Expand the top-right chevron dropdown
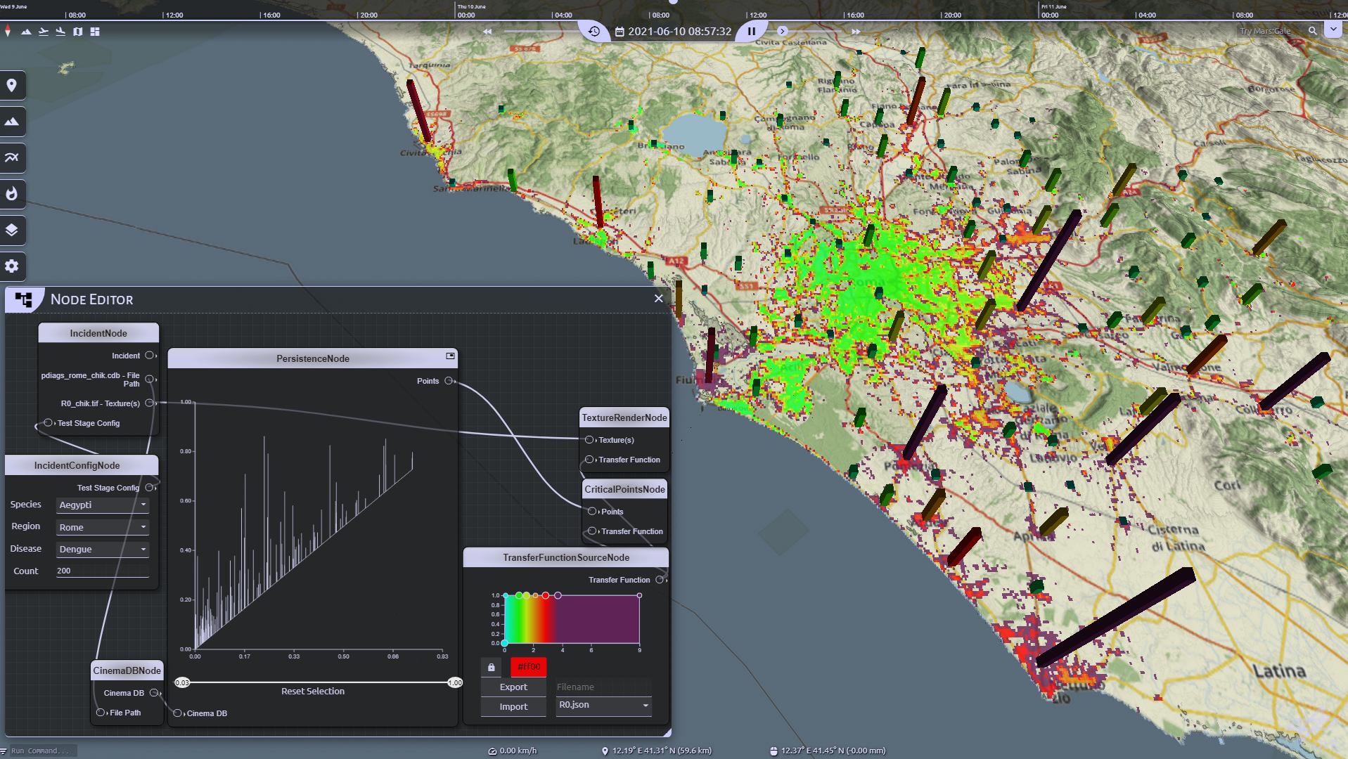Screen dimensions: 1348x759 click(1333, 30)
